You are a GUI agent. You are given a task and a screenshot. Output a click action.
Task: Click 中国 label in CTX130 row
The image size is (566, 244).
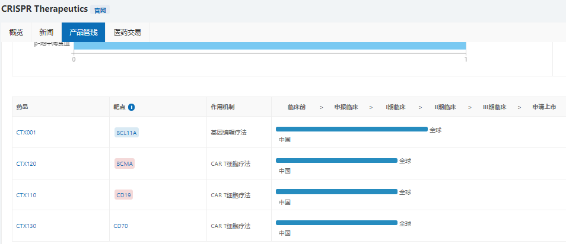tap(284, 233)
